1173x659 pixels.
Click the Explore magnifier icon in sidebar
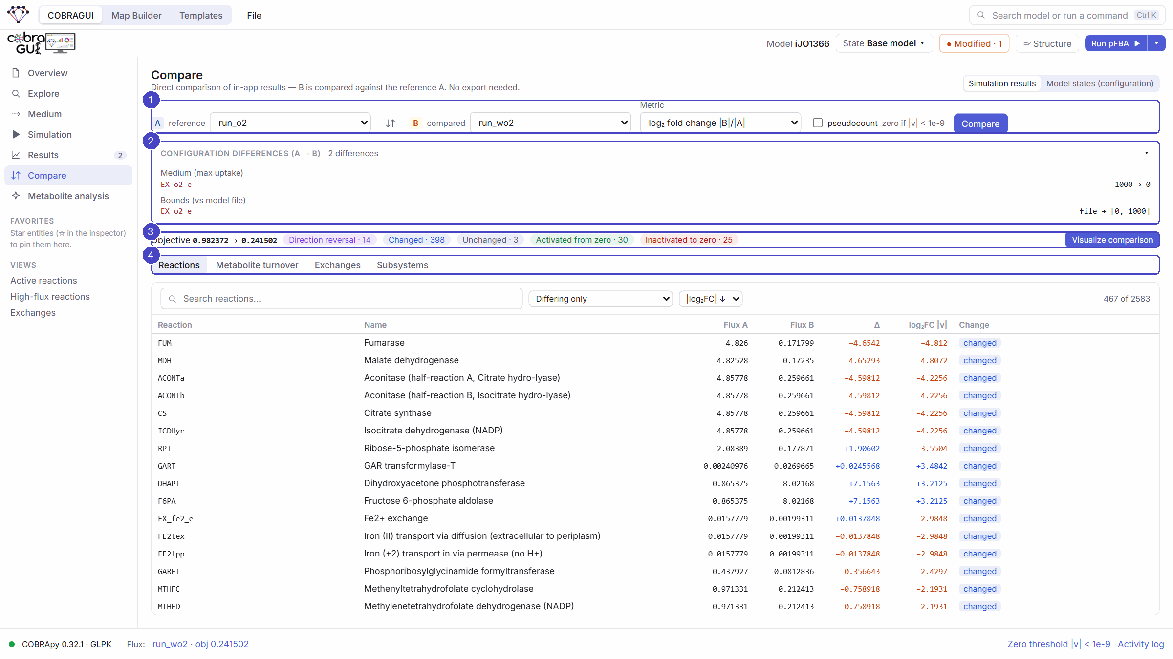point(16,93)
